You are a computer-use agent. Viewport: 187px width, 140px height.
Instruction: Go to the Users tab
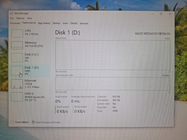pos(65,23)
